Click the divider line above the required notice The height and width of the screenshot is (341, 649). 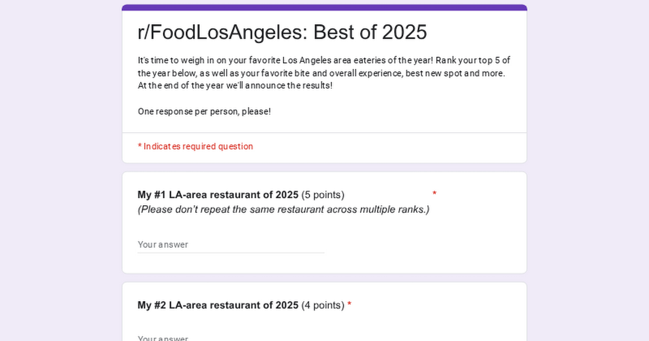point(325,133)
